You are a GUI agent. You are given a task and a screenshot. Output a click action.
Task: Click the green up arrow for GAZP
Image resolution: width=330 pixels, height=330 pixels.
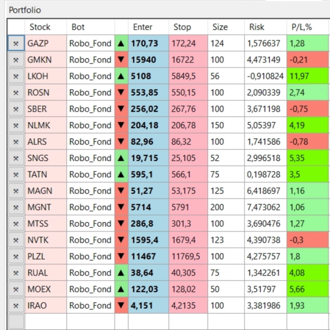tap(121, 44)
